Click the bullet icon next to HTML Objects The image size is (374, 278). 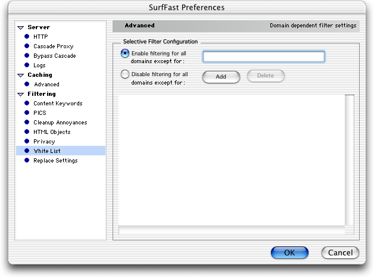(x=27, y=132)
